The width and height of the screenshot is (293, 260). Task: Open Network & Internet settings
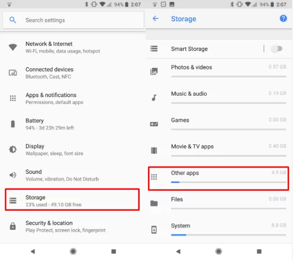(x=73, y=47)
